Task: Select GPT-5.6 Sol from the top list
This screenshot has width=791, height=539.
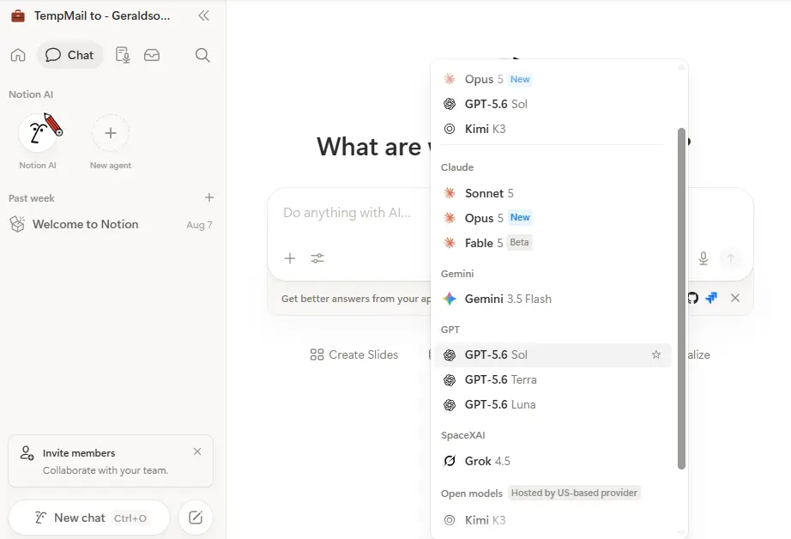Action: 552,104
